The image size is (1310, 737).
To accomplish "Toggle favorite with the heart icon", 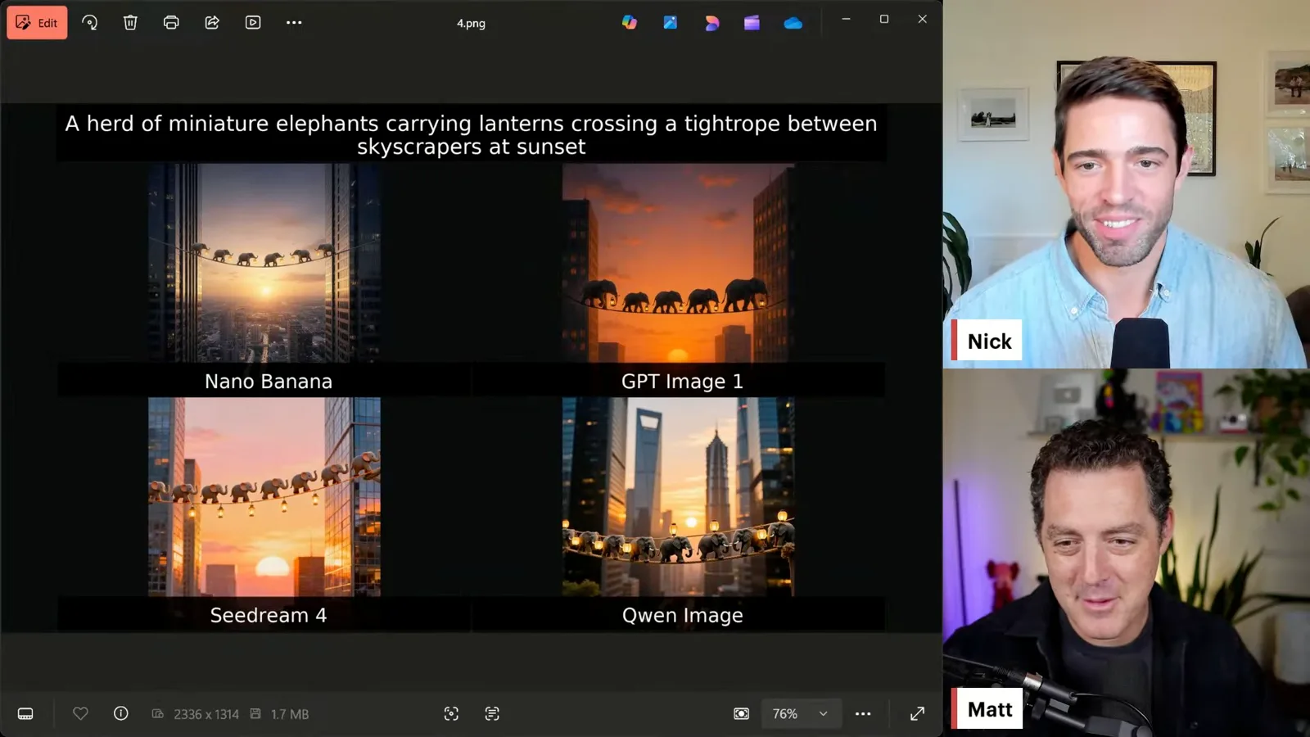I will coord(80,714).
